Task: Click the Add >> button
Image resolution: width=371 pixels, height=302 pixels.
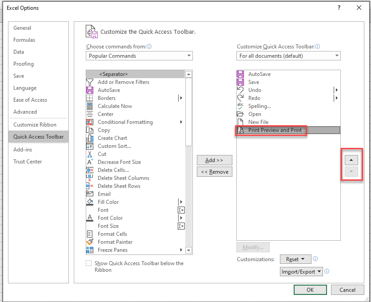Action: tap(214, 160)
